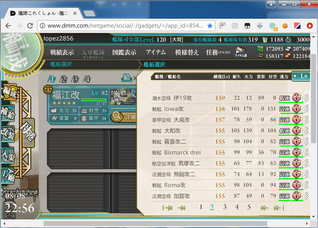Open 工廠 factory in sidebar
The image size is (318, 228).
click(8, 175)
